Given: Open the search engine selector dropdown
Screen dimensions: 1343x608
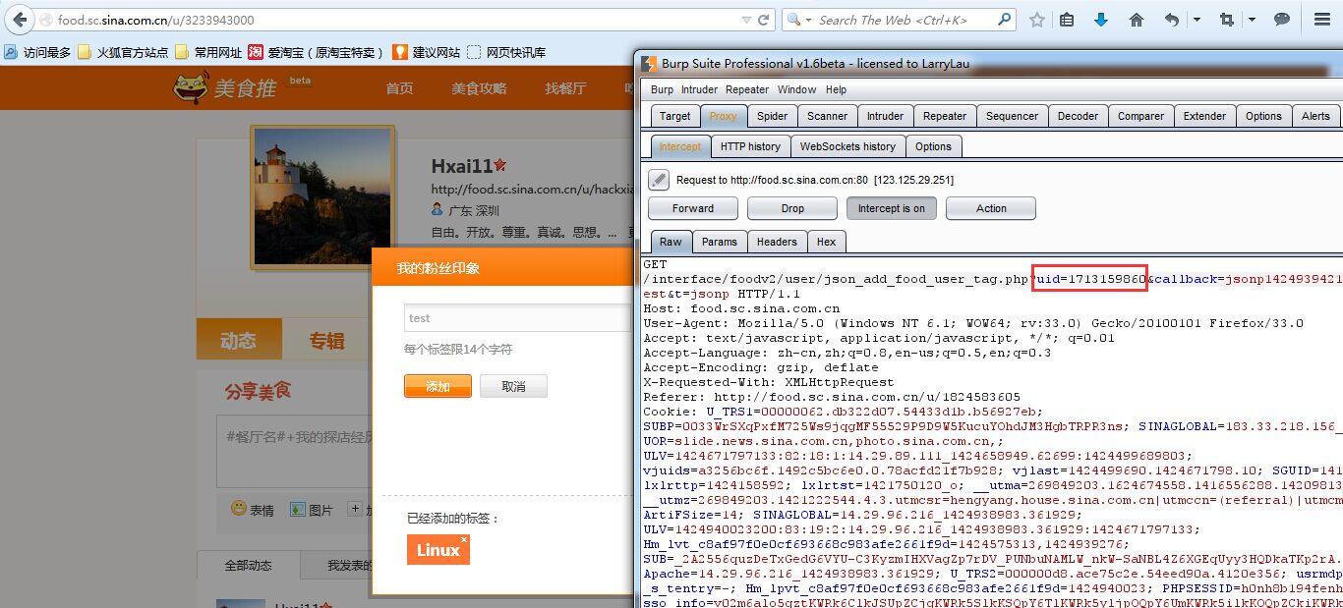Looking at the screenshot, I should coord(799,20).
